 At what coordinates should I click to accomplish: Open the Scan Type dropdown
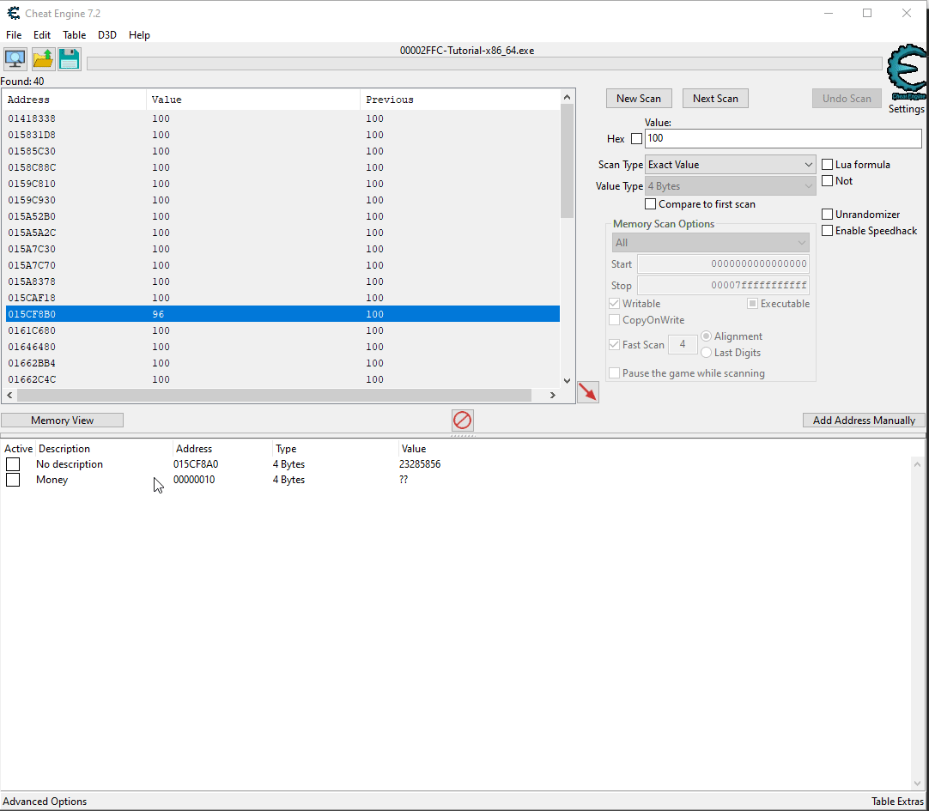coord(731,165)
